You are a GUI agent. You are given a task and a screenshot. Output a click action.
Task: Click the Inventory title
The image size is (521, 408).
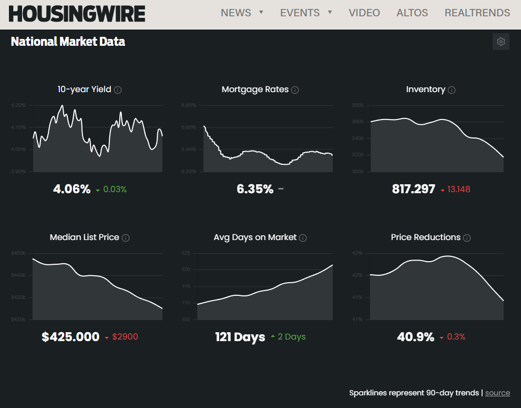(425, 89)
